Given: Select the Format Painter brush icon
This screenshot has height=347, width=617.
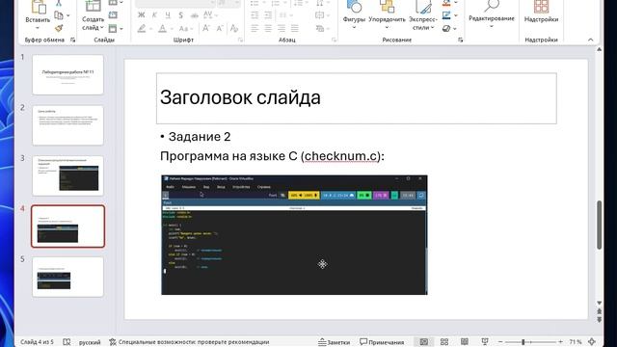Looking at the screenshot, I should click(59, 28).
